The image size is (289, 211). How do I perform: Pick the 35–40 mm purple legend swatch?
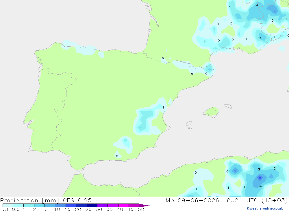click(x=113, y=205)
